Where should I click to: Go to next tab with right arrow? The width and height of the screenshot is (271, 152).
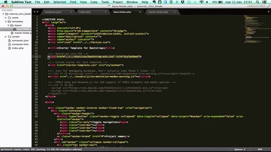point(38,12)
